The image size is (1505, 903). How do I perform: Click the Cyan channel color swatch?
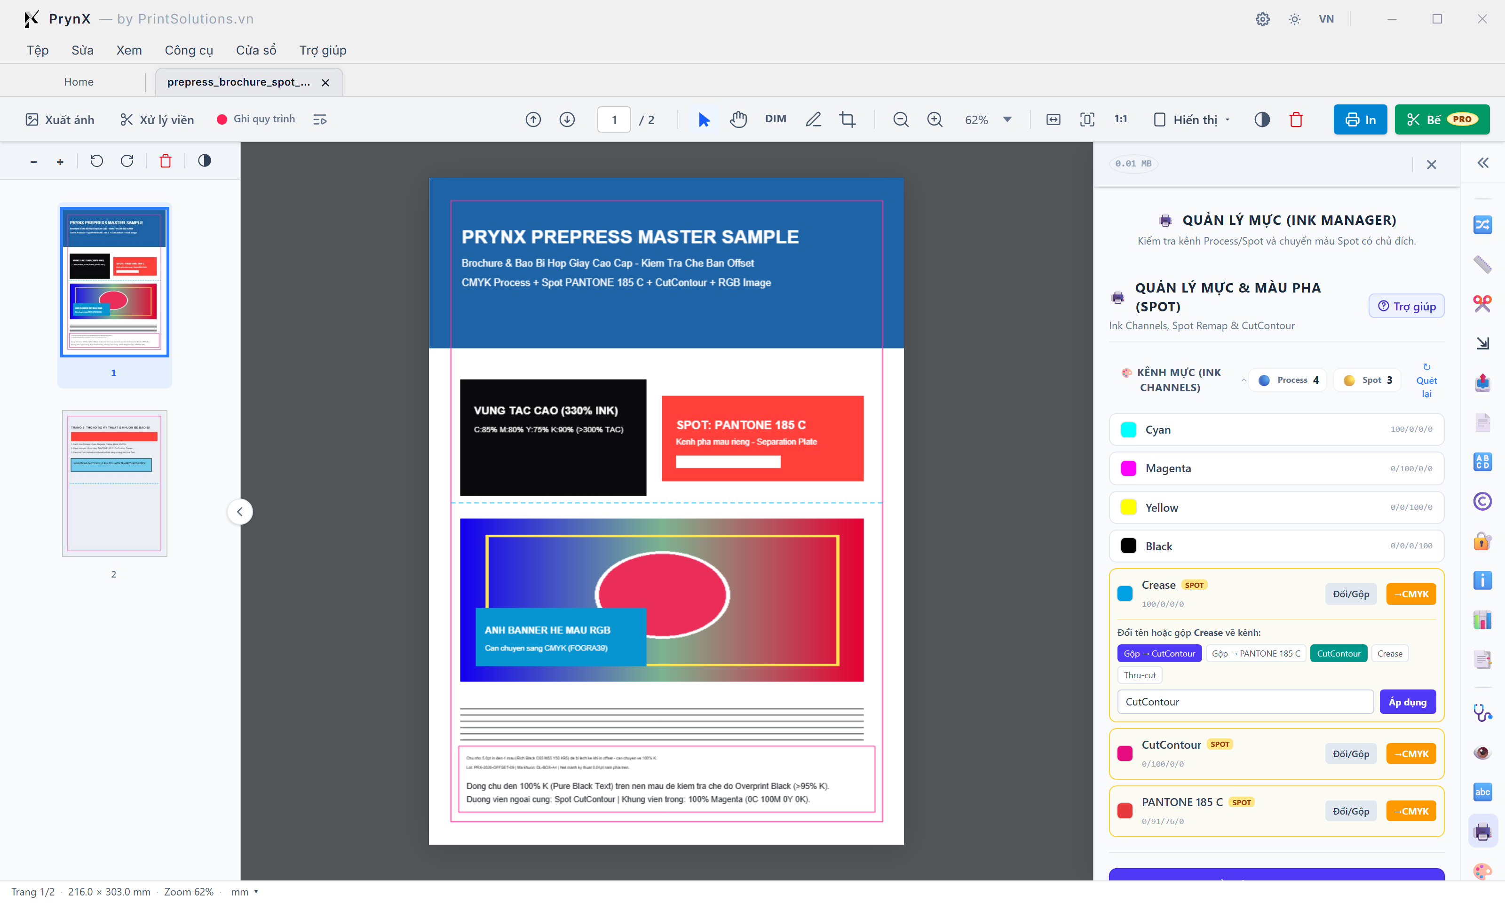click(1128, 429)
